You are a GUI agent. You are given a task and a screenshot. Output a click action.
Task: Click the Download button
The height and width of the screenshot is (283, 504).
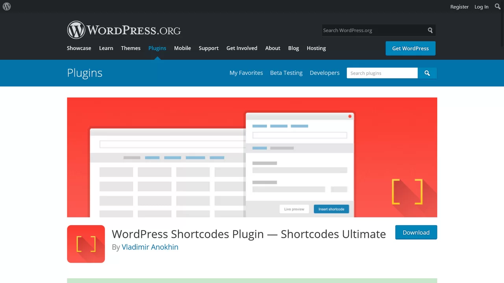[416, 232]
